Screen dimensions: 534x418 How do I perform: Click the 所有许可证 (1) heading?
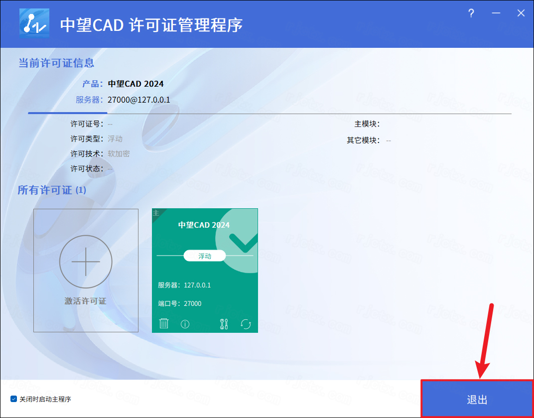pyautogui.click(x=52, y=190)
